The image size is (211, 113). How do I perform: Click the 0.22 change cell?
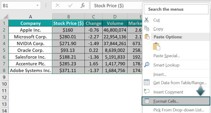click(93, 50)
